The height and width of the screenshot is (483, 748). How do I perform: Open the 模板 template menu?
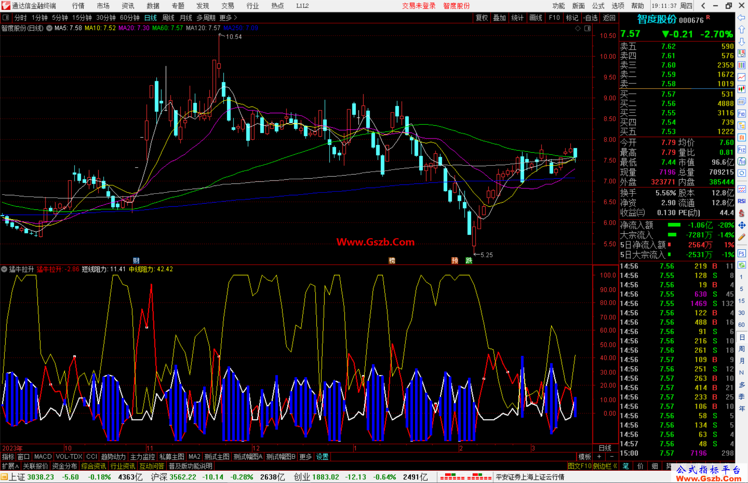pos(585,457)
